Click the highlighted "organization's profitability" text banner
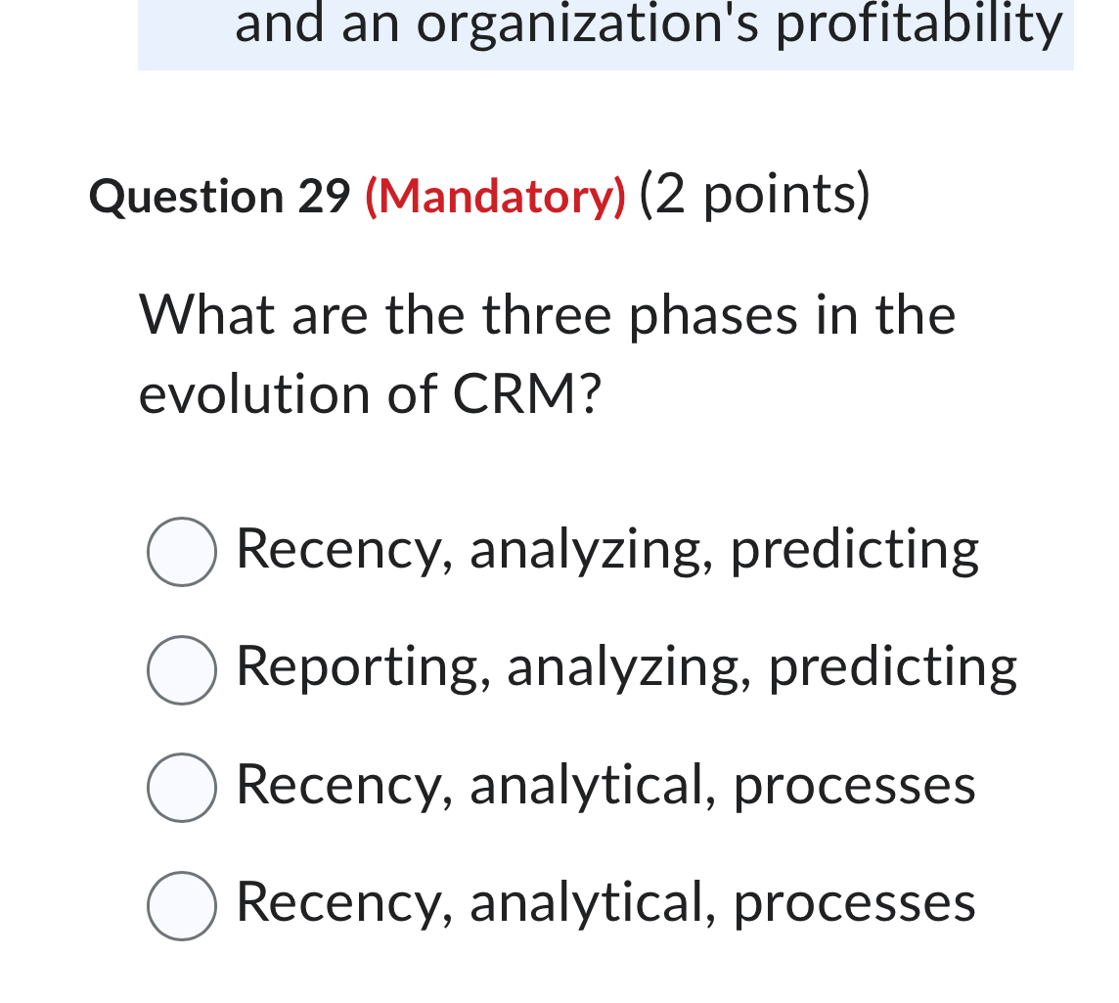 (x=646, y=26)
